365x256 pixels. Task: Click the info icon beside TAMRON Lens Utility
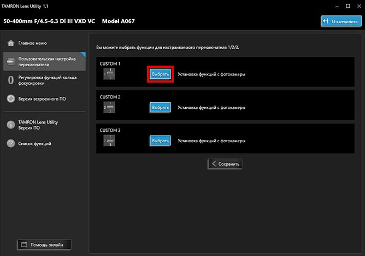11,125
